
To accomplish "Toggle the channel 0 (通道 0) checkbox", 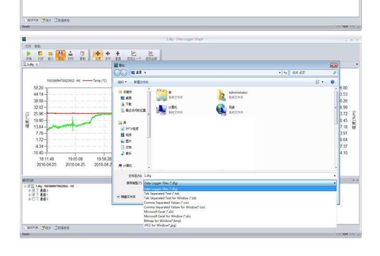I will [x=33, y=190].
